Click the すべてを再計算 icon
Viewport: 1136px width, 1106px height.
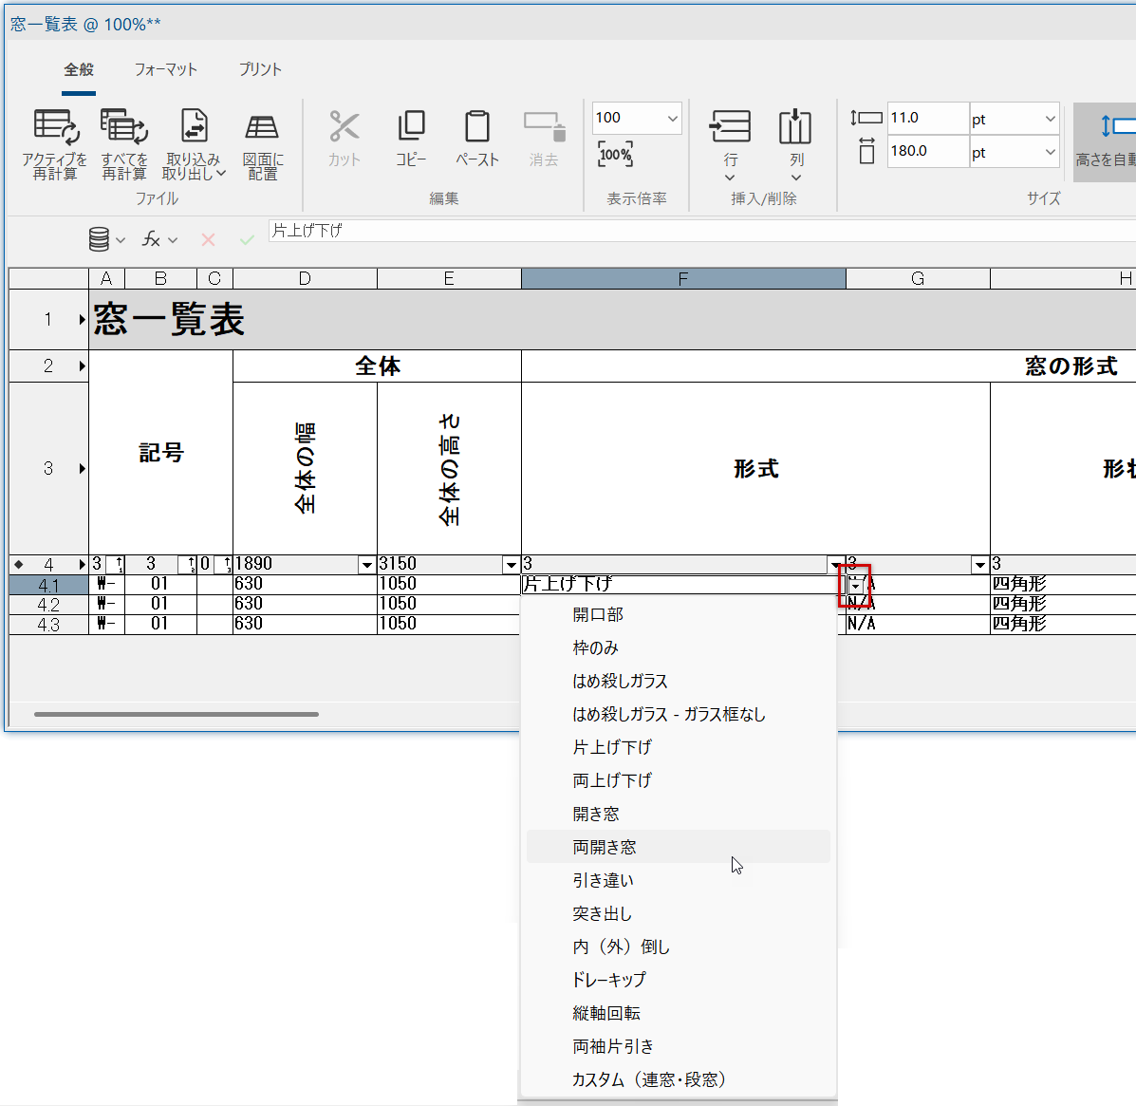tap(123, 127)
